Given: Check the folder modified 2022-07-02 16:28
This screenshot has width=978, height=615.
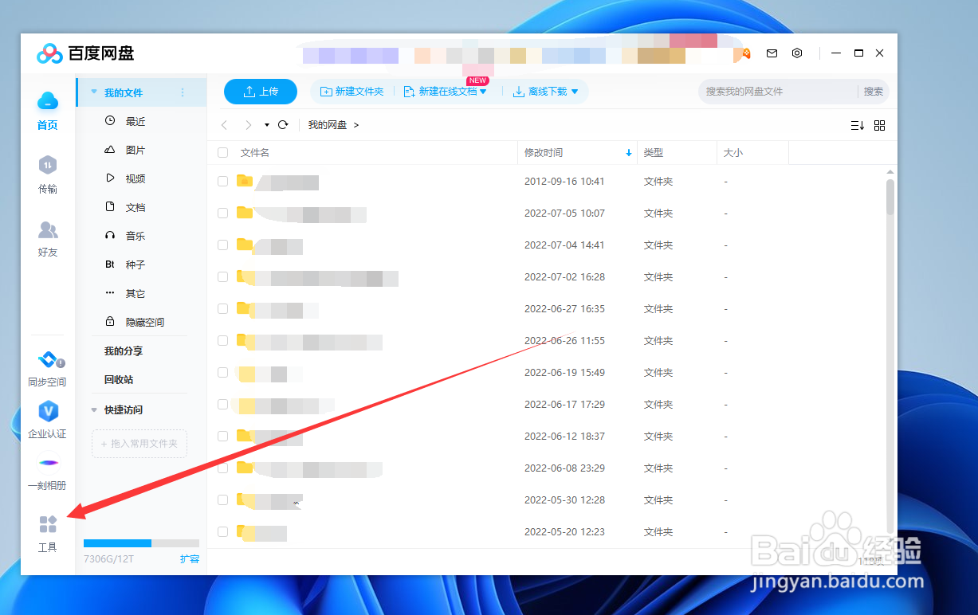Looking at the screenshot, I should (223, 276).
